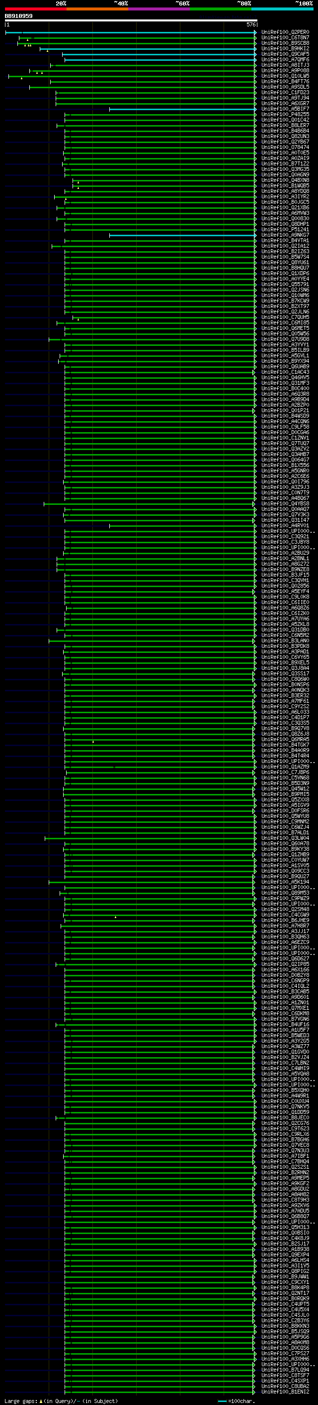Click the UniRef100_Q00830 label
Image resolution: width=318 pixels, height=1405 pixels.
[285, 219]
